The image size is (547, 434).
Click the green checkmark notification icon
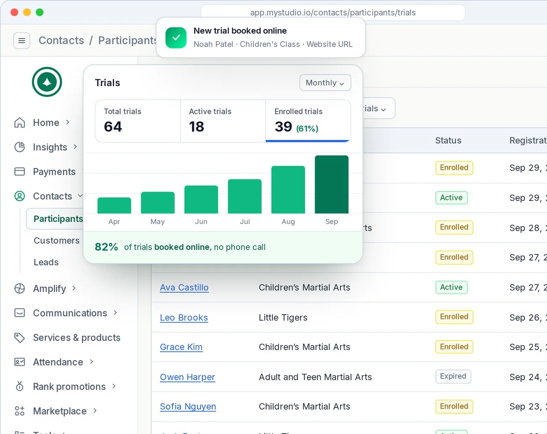(176, 37)
